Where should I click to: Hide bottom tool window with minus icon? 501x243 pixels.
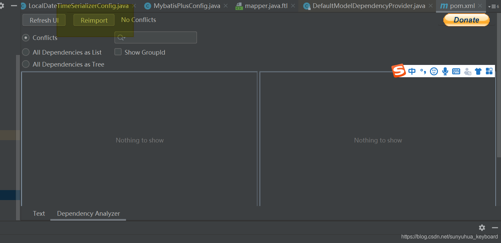tap(495, 228)
